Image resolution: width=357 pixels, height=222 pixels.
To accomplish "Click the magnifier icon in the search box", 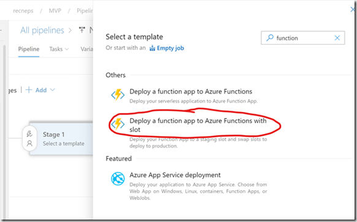I will (x=270, y=38).
